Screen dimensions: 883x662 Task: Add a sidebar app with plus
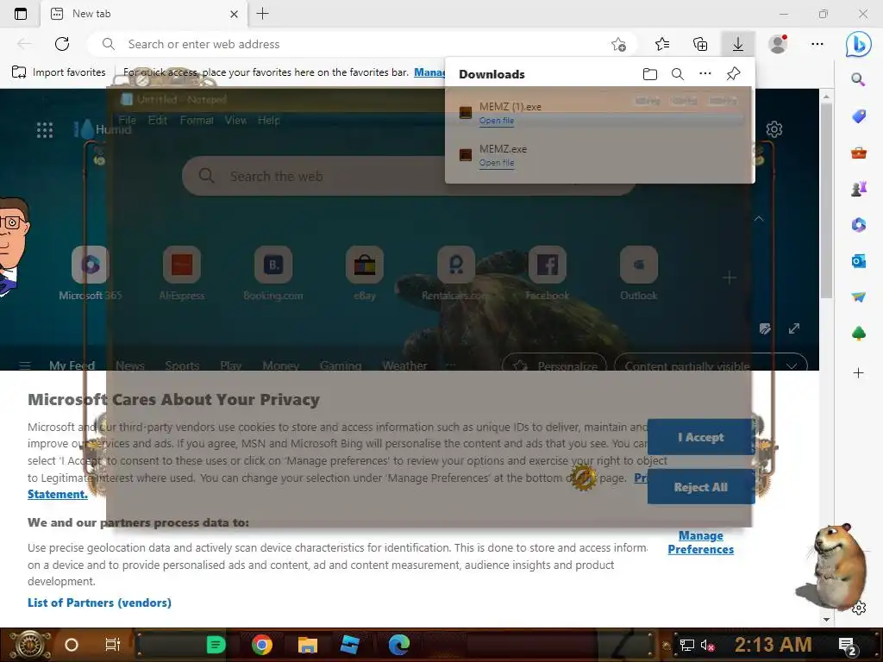click(x=858, y=372)
